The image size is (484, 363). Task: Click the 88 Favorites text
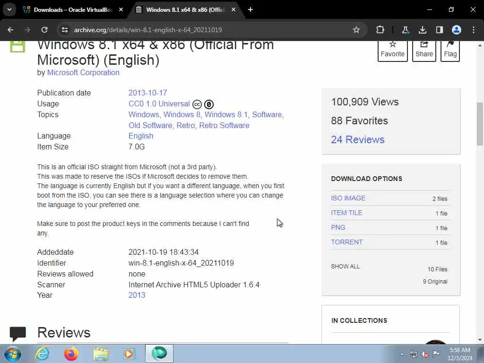[x=359, y=121]
